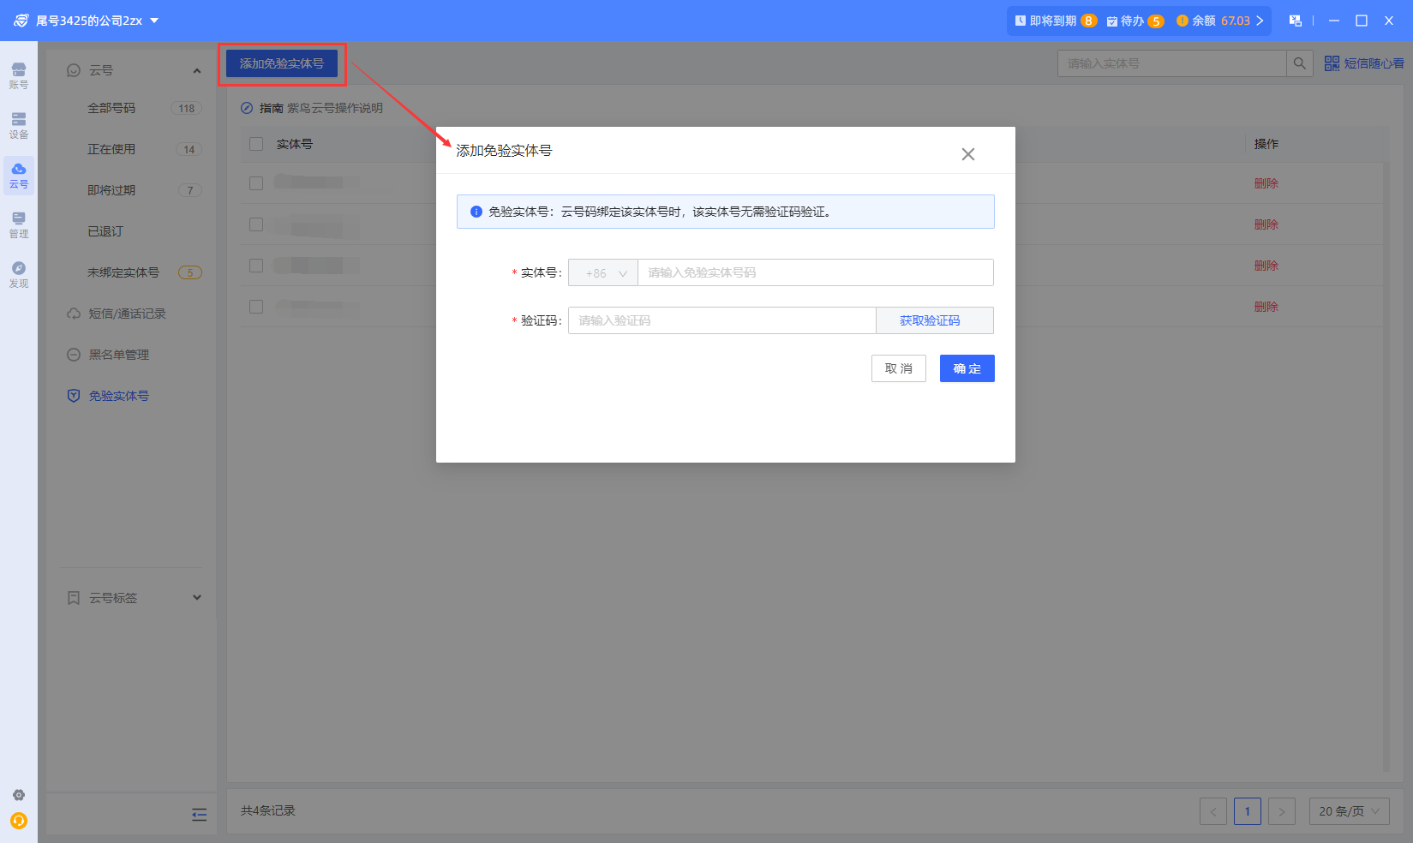The width and height of the screenshot is (1413, 843).
Task: Open 短信随心看 QR code icon
Action: (1332, 63)
